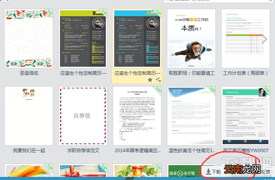The image size is (275, 180).
Task: Open the 圣诞信纸 template thumbnail
Action: [29, 39]
